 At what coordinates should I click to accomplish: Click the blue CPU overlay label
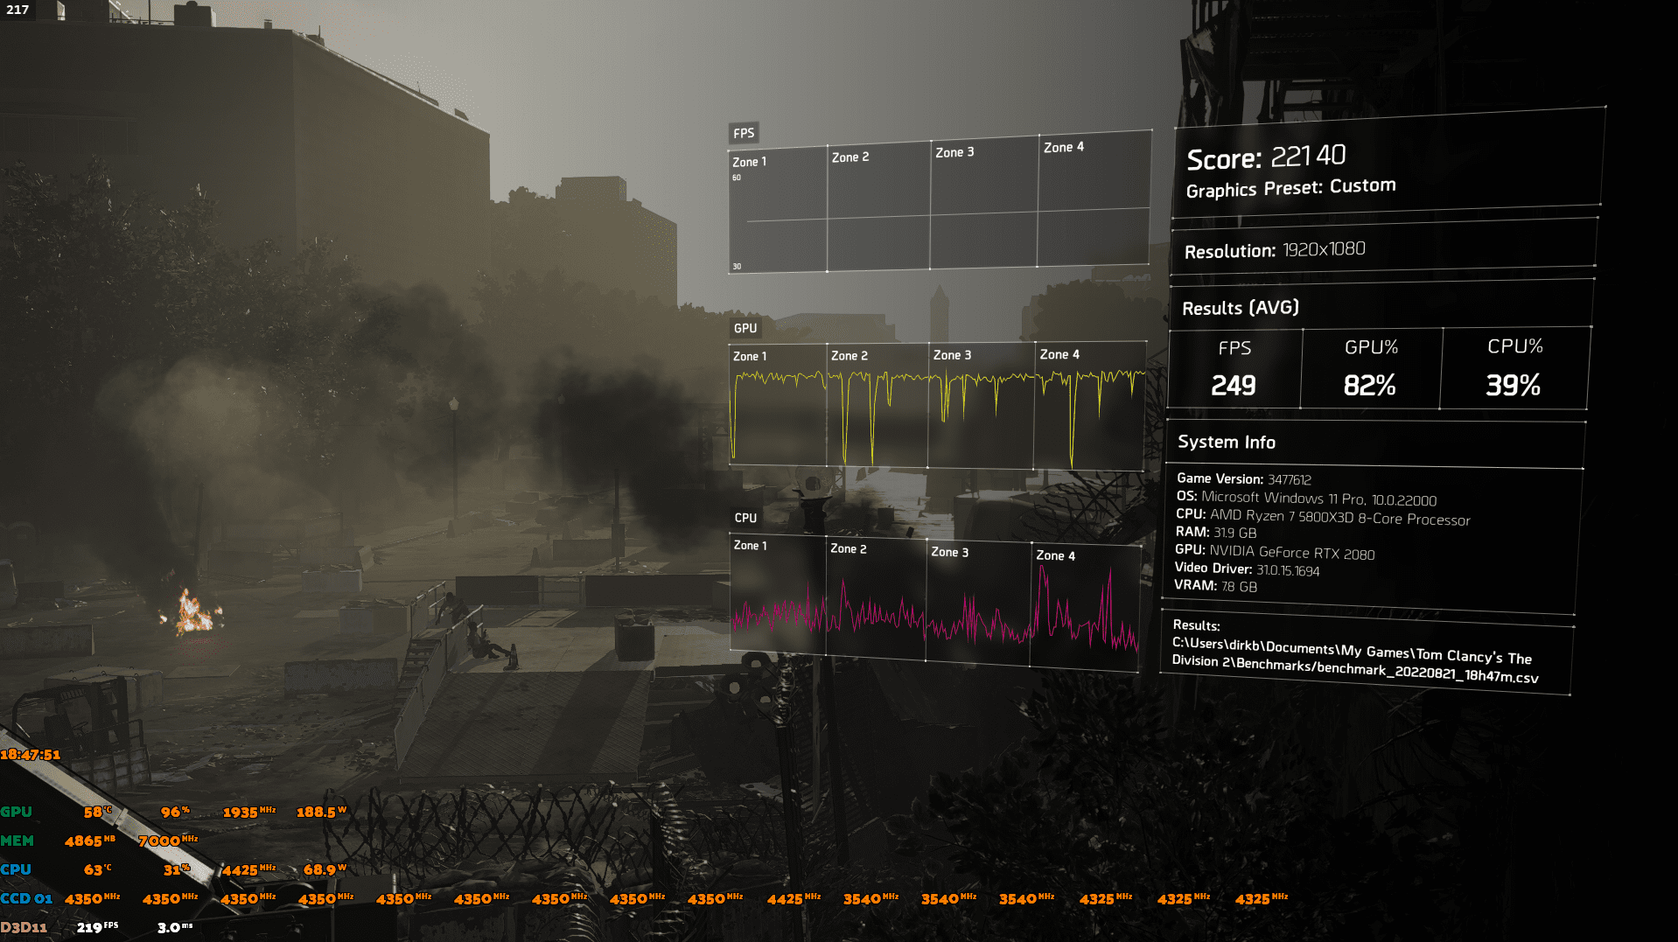pyautogui.click(x=15, y=869)
